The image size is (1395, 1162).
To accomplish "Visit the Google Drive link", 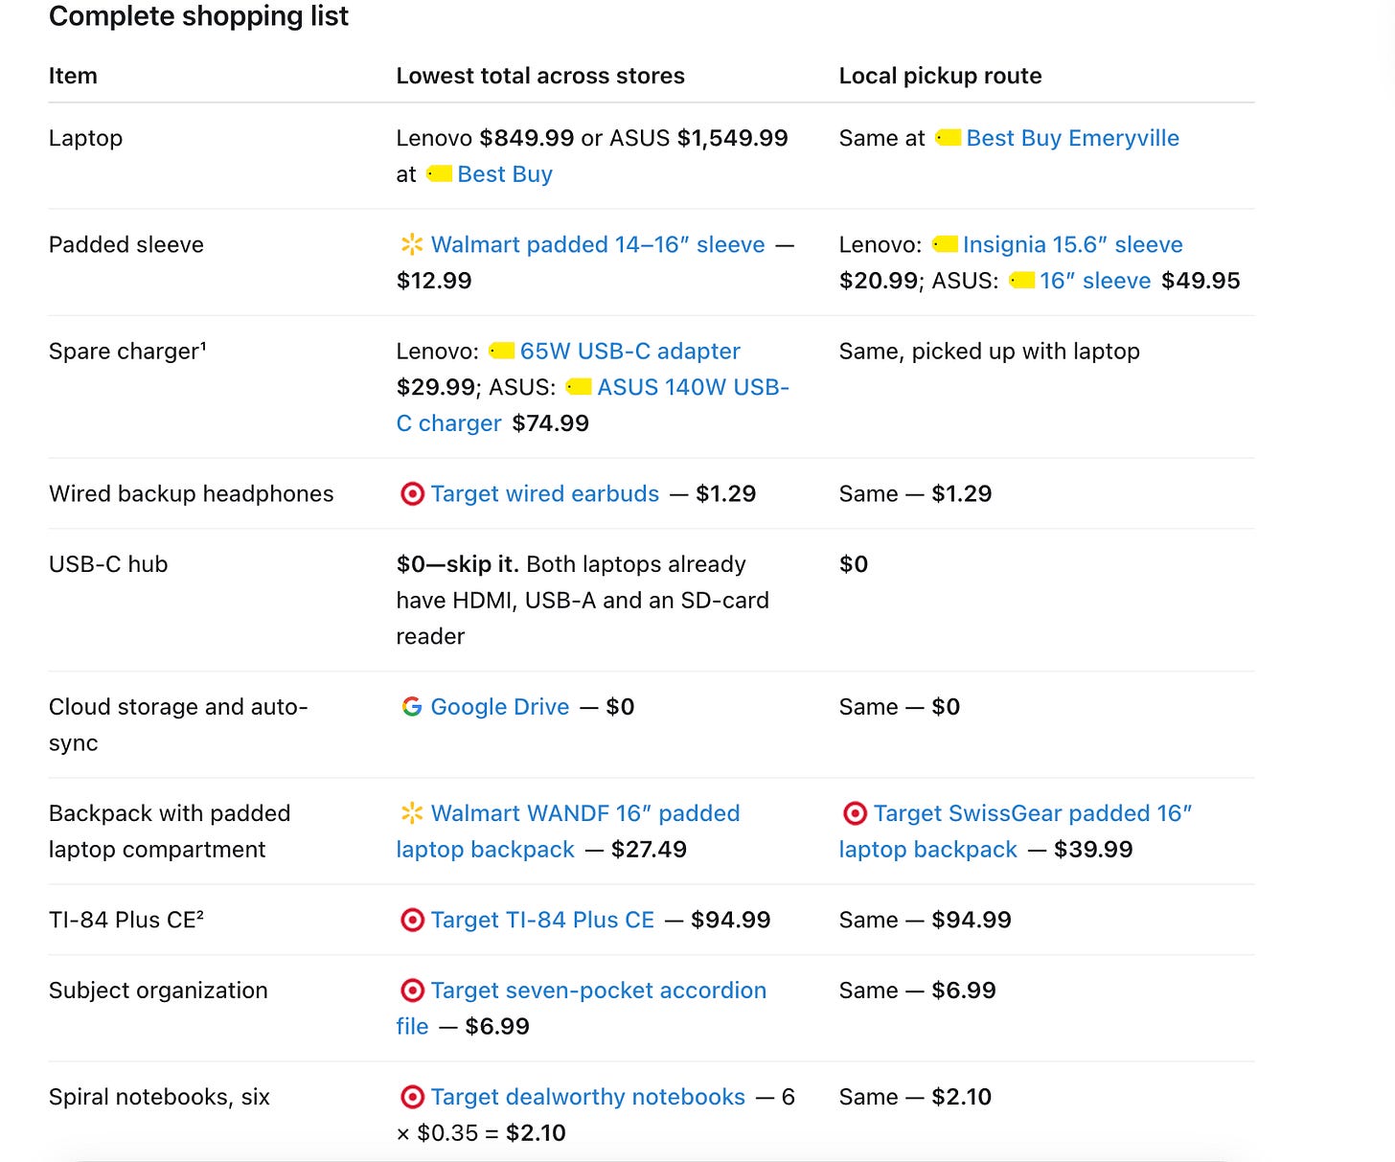I will pyautogui.click(x=500, y=707).
